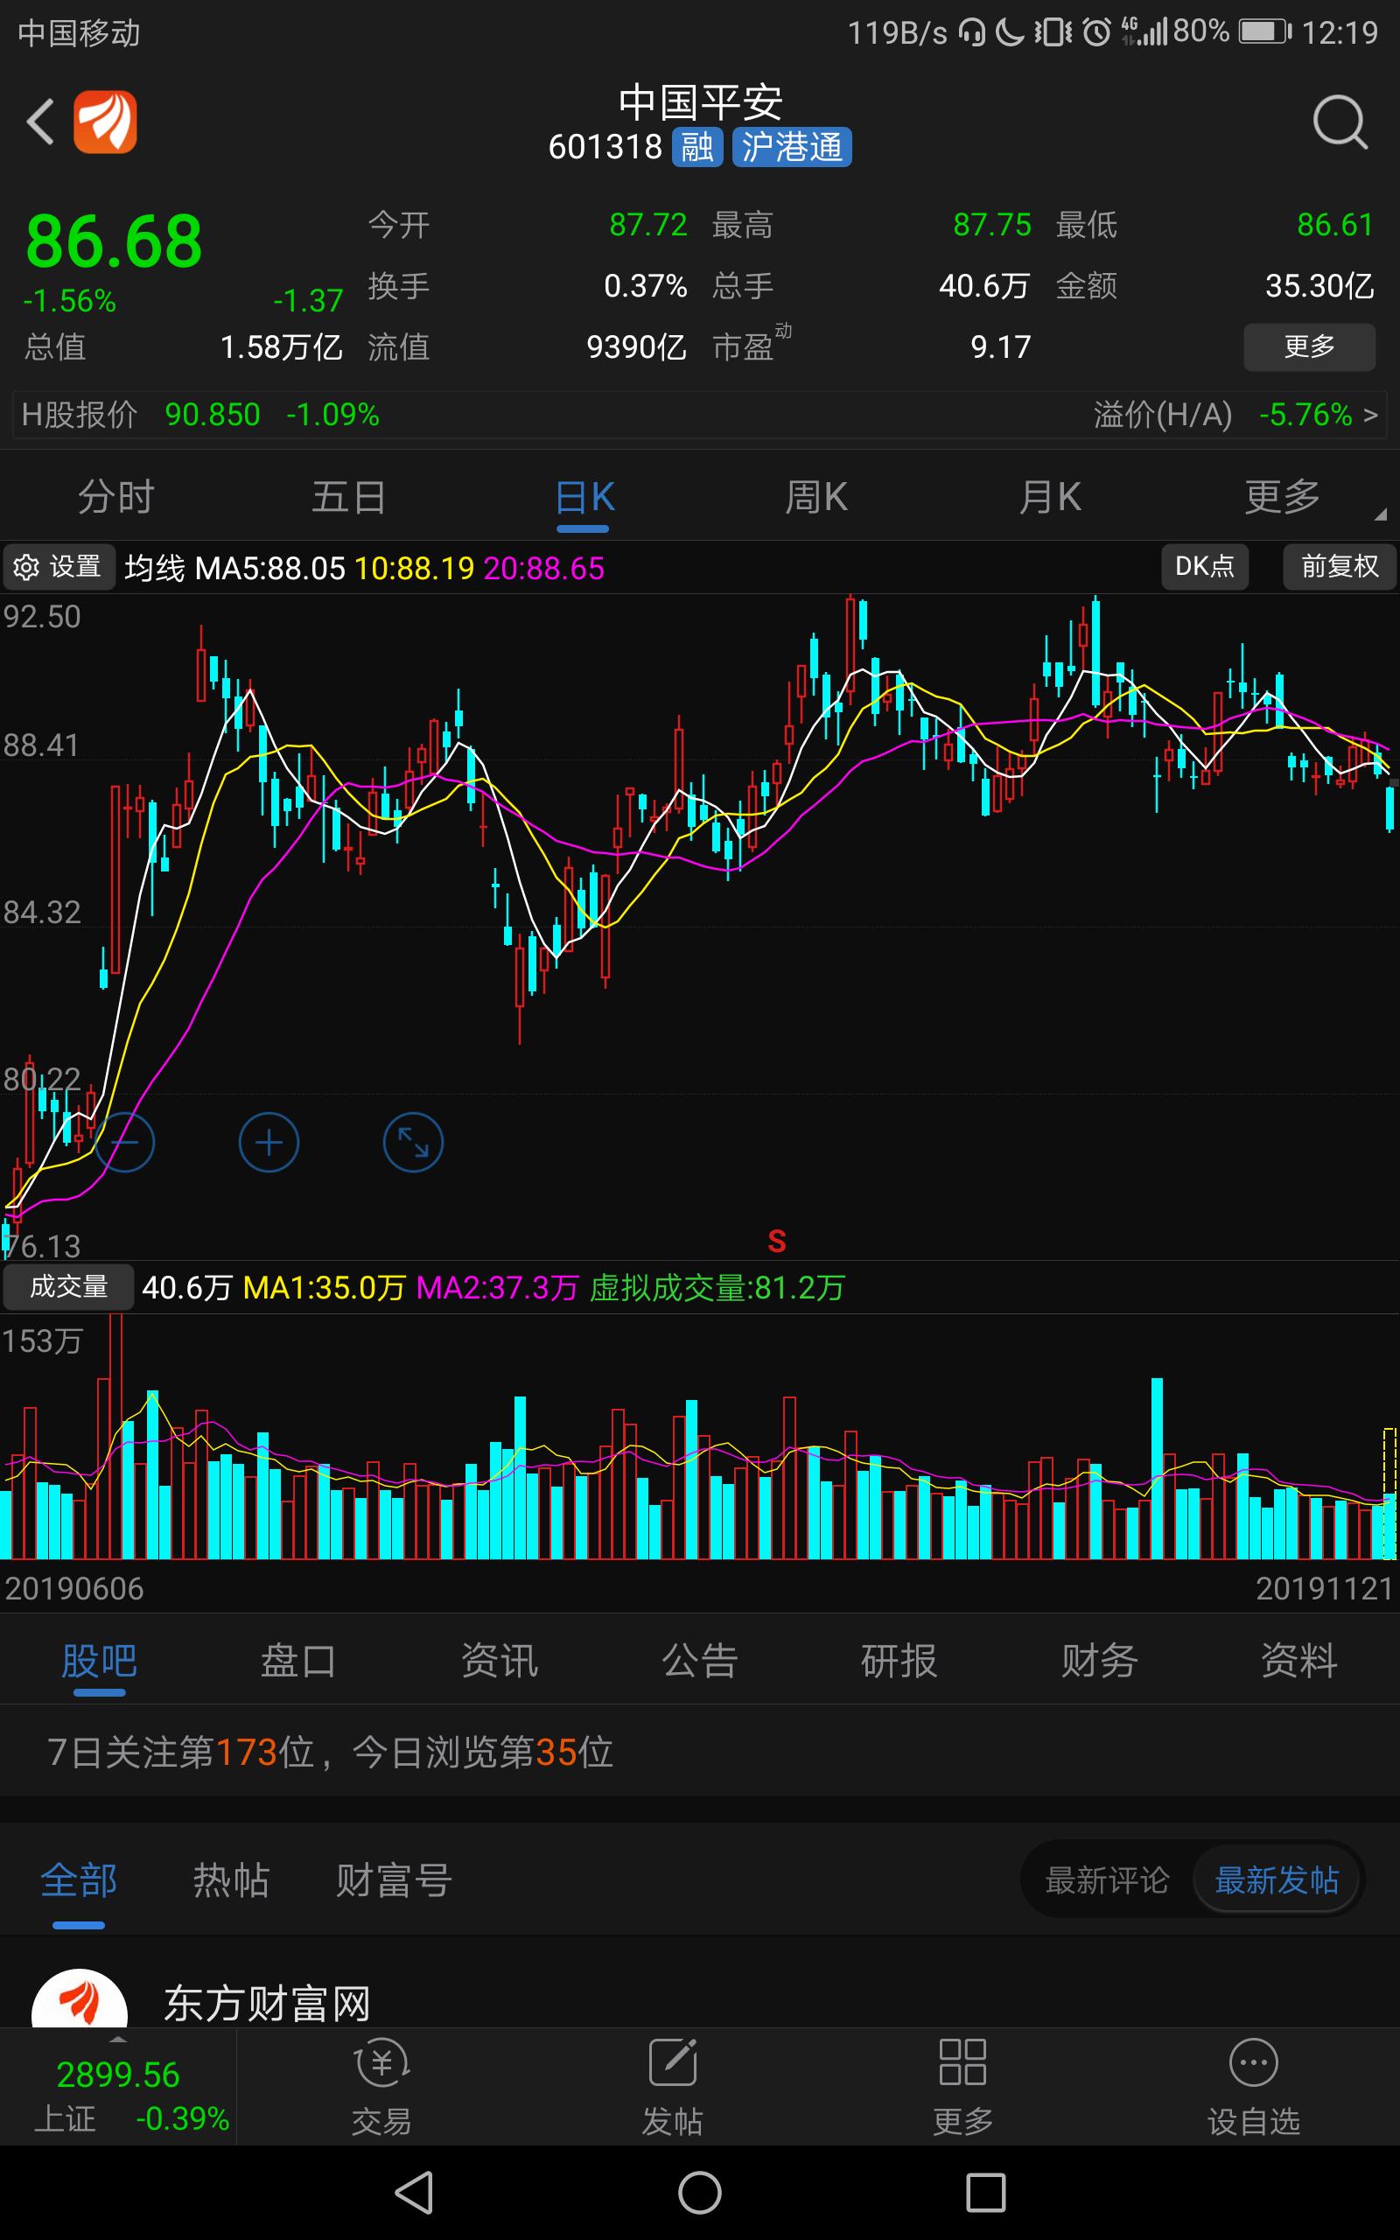Open the Eastmoney app logo

[x=106, y=122]
